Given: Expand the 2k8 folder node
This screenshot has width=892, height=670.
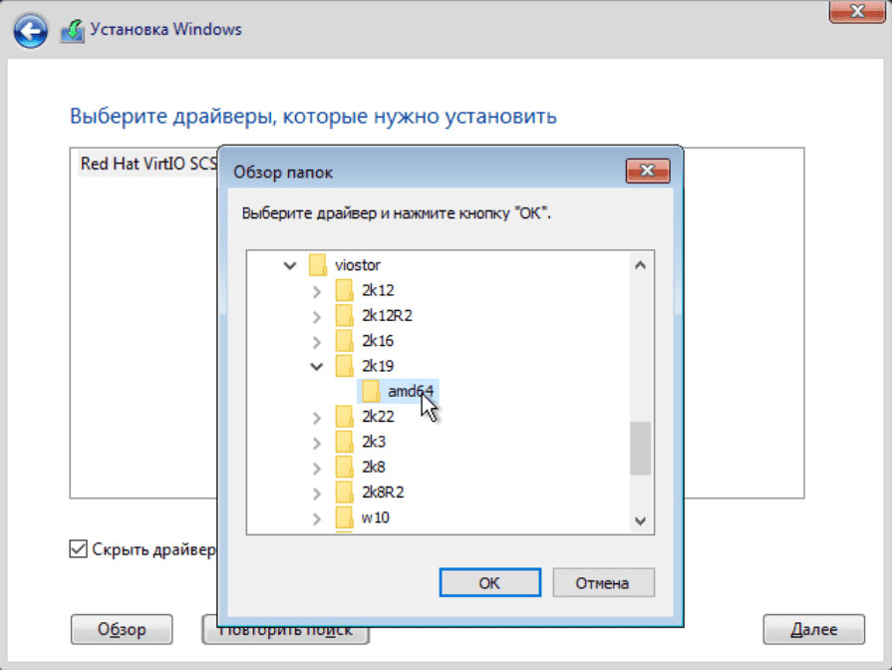Looking at the screenshot, I should 317,468.
